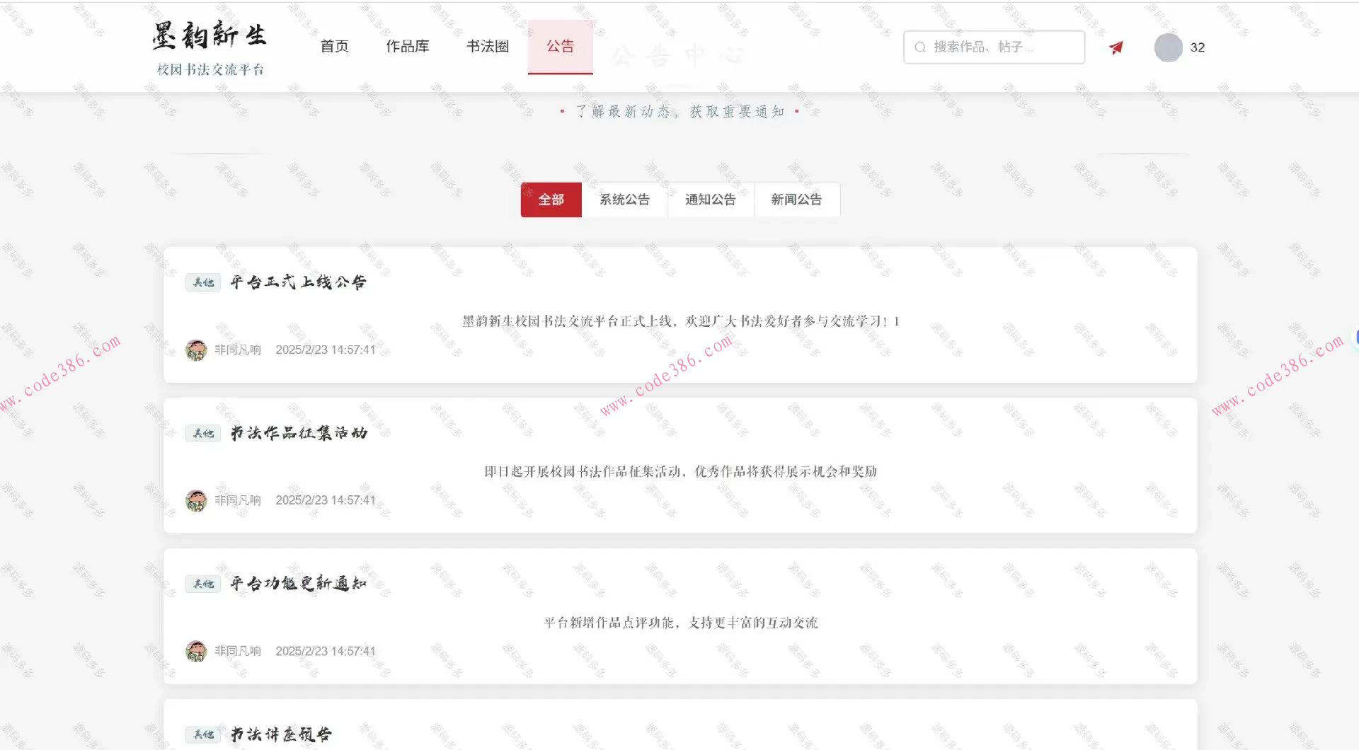This screenshot has height=750, width=1359.
Task: Click 非同凡响's avatar on the first announcement
Action: pos(197,349)
